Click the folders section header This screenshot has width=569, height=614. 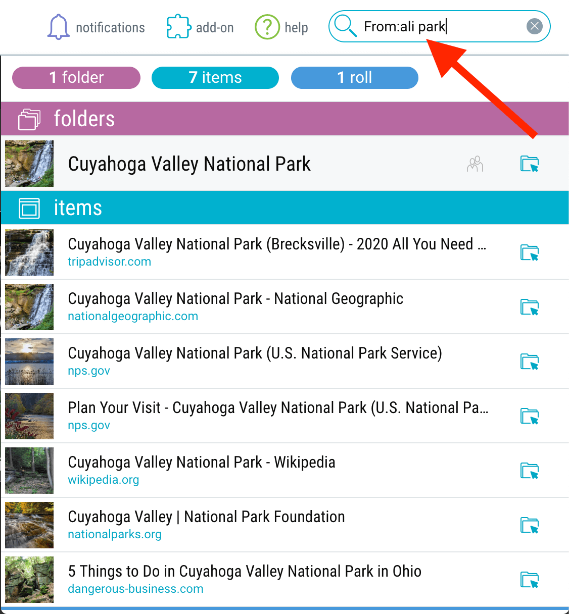pos(285,119)
